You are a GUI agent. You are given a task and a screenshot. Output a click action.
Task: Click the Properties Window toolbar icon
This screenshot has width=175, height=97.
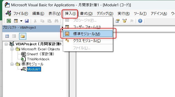coord(118,21)
